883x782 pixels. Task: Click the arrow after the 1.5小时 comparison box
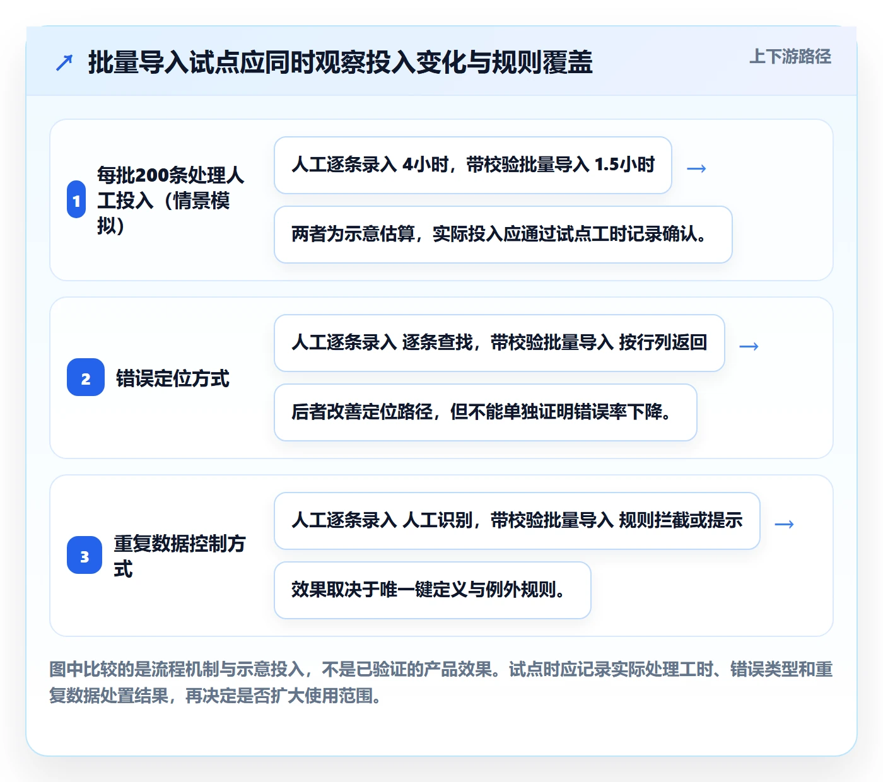(696, 168)
